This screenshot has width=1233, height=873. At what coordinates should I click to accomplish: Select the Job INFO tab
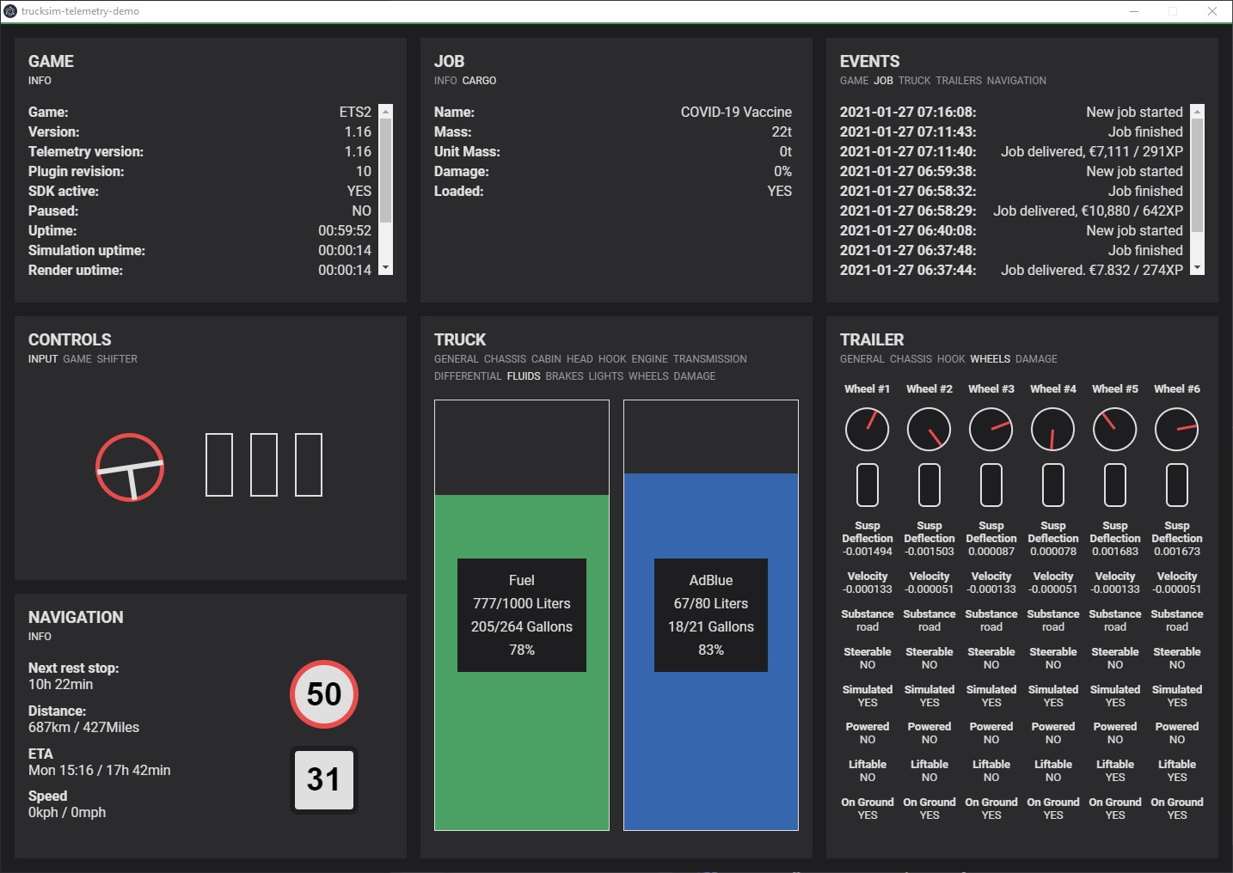point(445,81)
